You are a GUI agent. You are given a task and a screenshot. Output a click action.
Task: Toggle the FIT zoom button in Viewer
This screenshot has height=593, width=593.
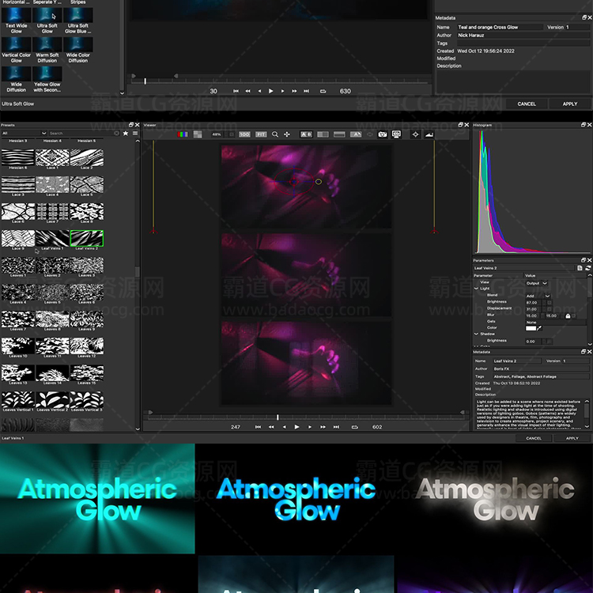pos(261,134)
